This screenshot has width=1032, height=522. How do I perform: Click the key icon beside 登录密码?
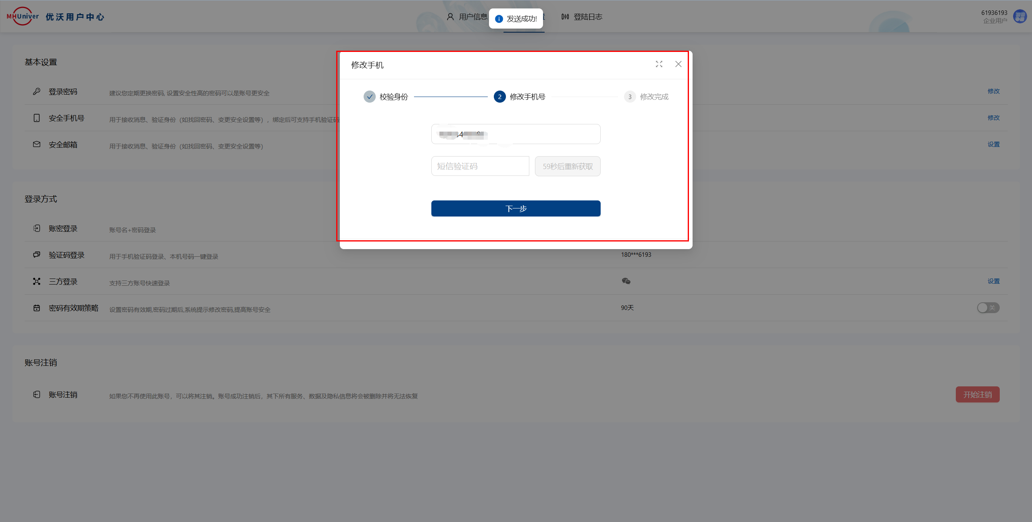[37, 91]
